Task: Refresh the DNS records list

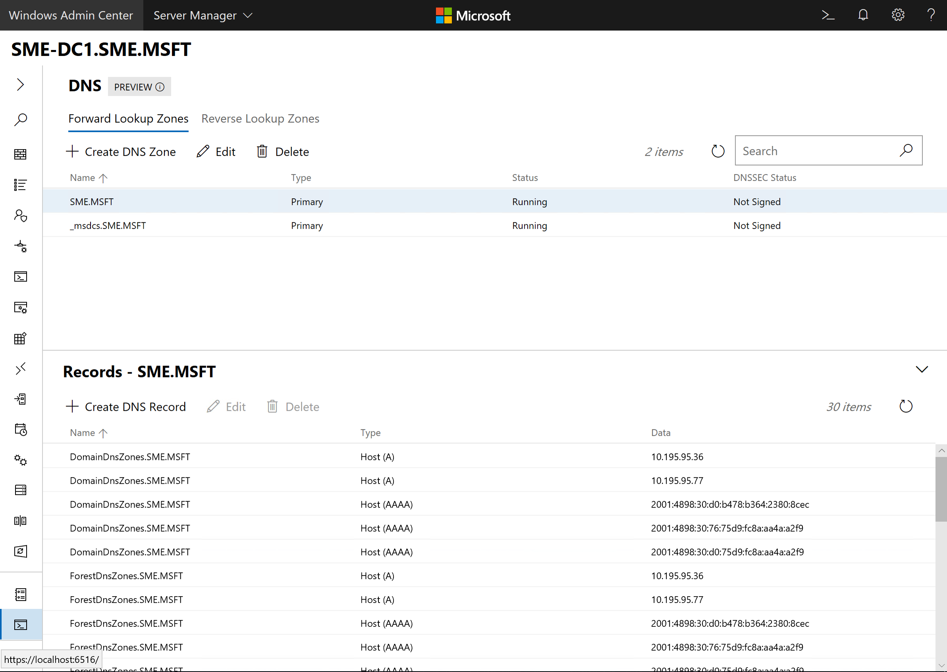Action: tap(906, 406)
